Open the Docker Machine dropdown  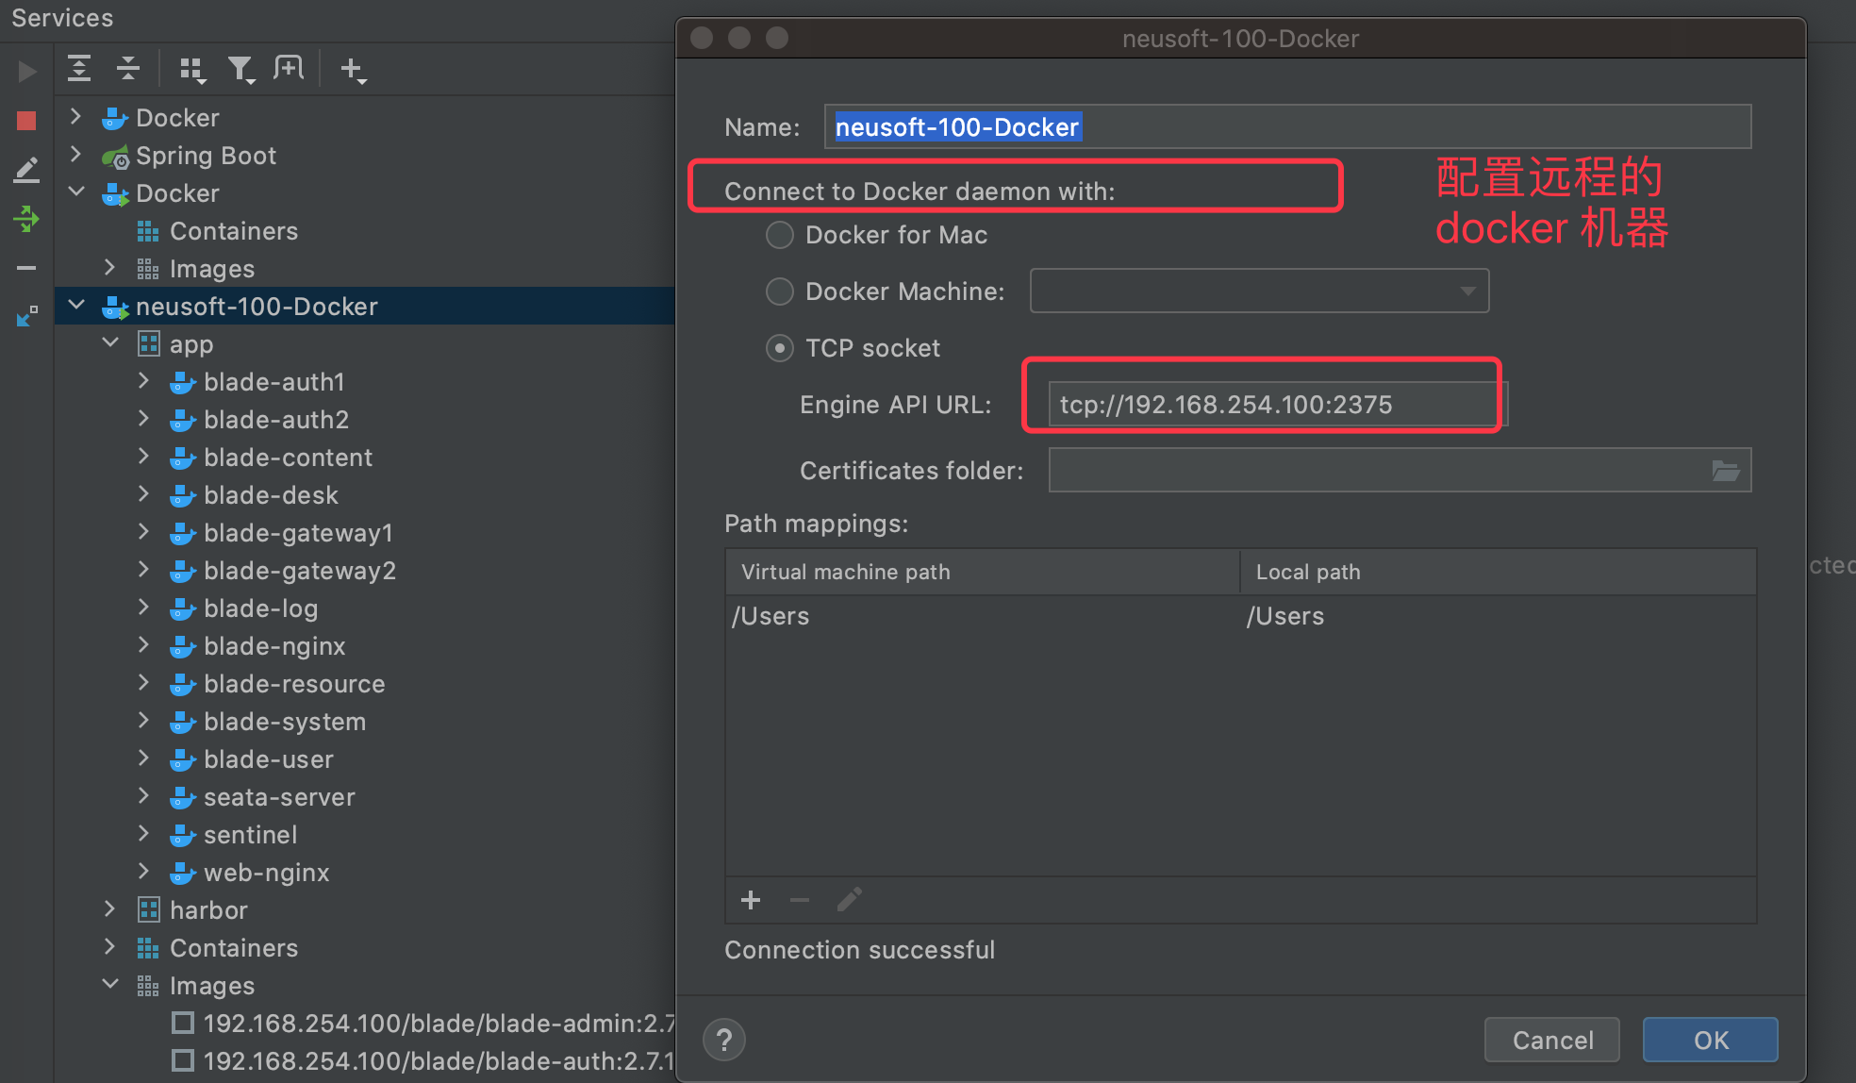pyautogui.click(x=1467, y=291)
